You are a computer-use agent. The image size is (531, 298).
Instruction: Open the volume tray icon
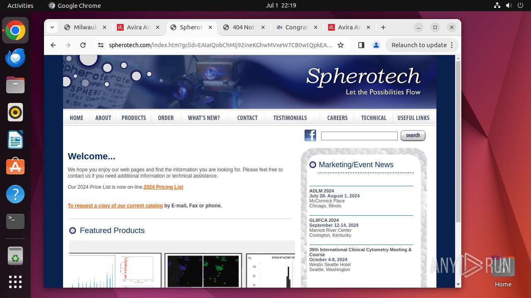509,5
